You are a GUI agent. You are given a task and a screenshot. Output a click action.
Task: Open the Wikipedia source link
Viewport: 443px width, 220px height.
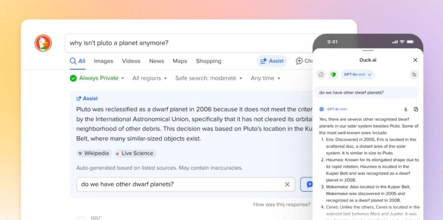point(94,153)
